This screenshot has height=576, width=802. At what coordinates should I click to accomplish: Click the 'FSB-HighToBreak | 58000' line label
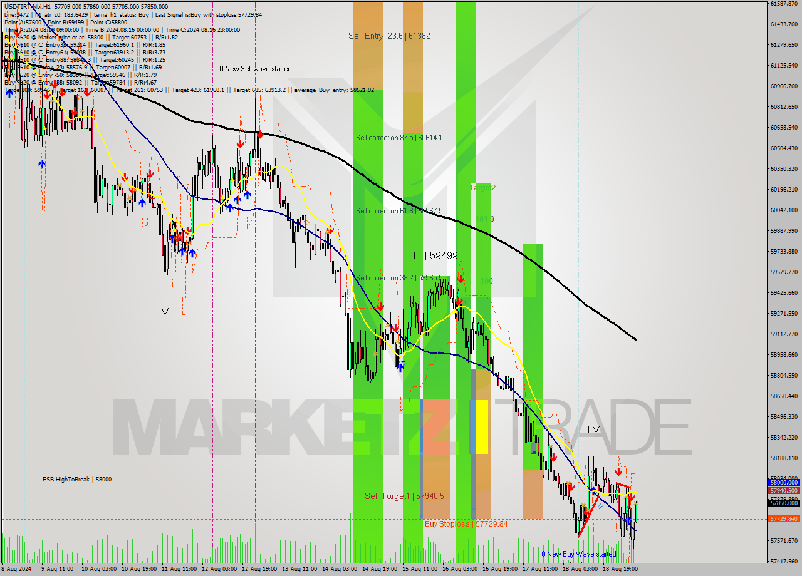(x=77, y=480)
